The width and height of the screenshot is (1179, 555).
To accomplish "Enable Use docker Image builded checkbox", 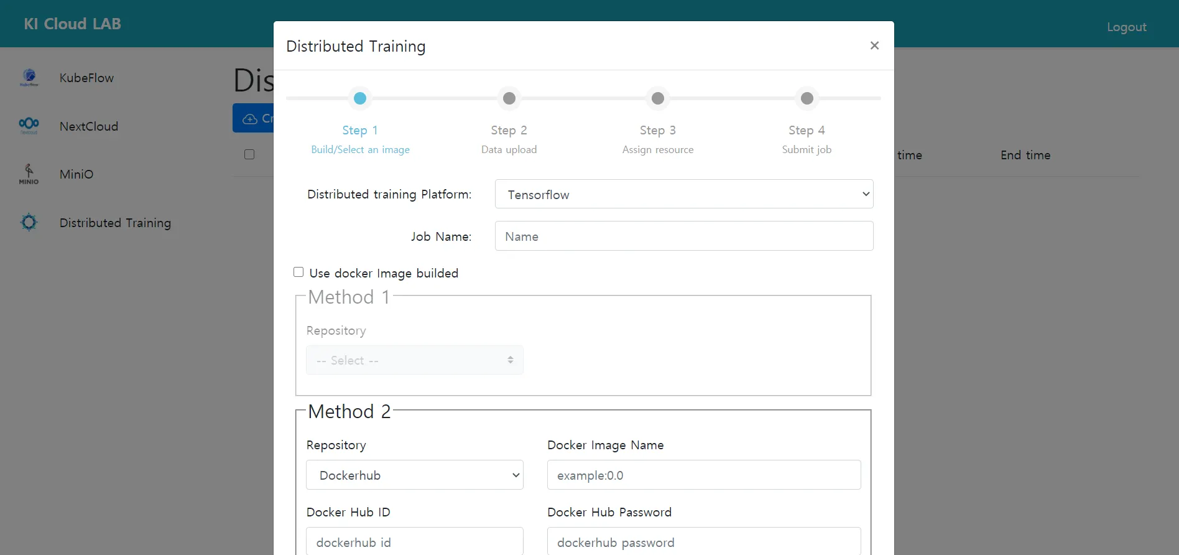I will click(298, 272).
